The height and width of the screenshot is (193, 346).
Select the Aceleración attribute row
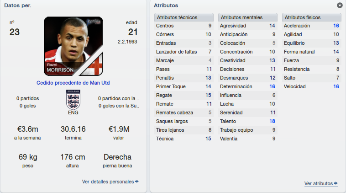pos(312,26)
